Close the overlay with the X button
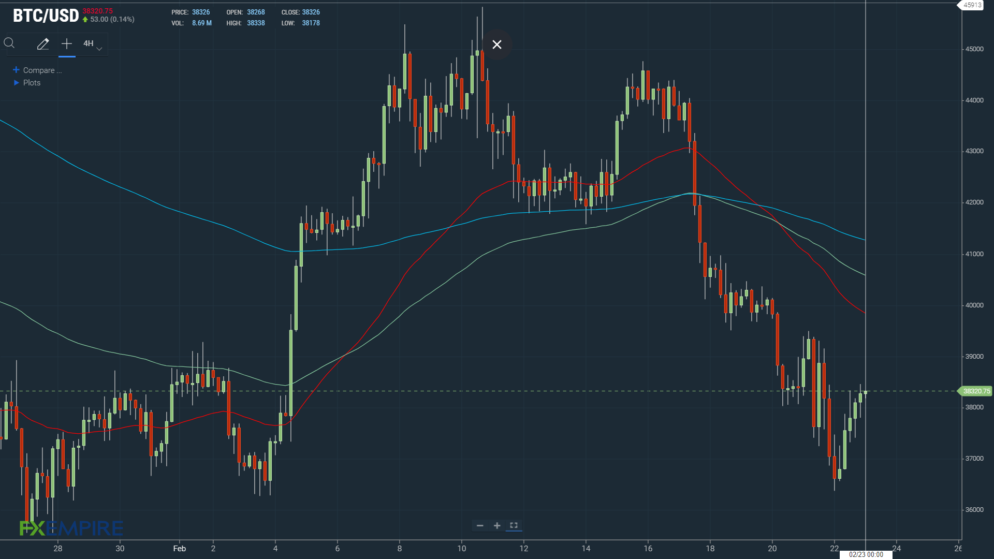 pyautogui.click(x=497, y=45)
